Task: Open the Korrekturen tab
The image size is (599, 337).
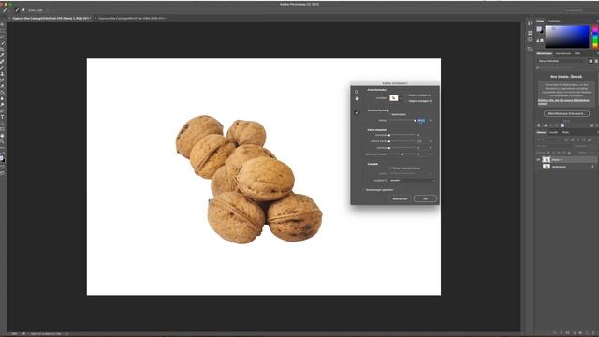Action: coord(563,53)
